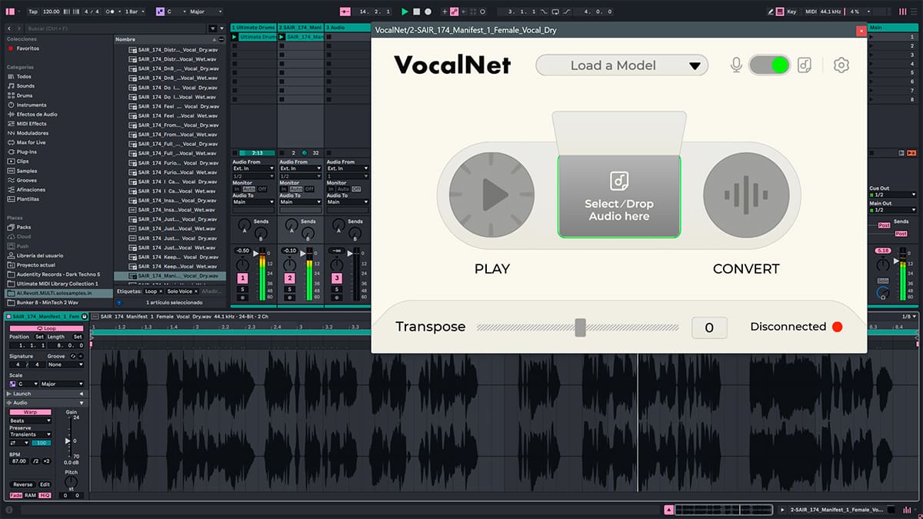The image size is (923, 519).
Task: Toggle the pink scale mode icon in top bar
Action: [x=160, y=12]
